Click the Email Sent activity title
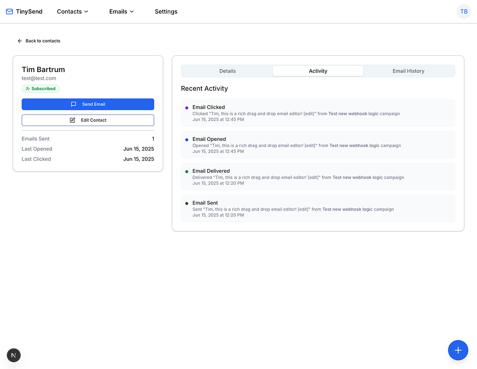The width and height of the screenshot is (477, 369). pyautogui.click(x=205, y=203)
